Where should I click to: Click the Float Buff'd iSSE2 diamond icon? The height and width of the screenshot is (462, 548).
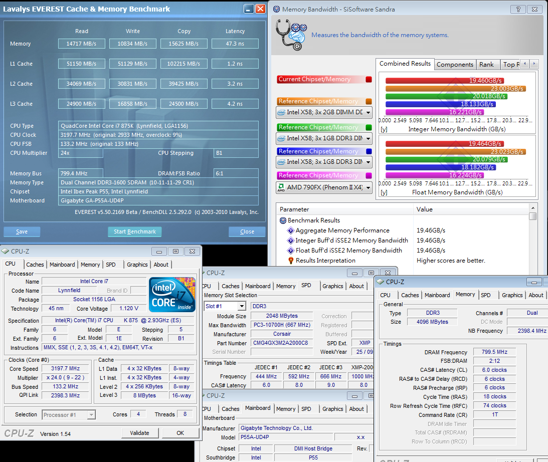pyautogui.click(x=290, y=251)
